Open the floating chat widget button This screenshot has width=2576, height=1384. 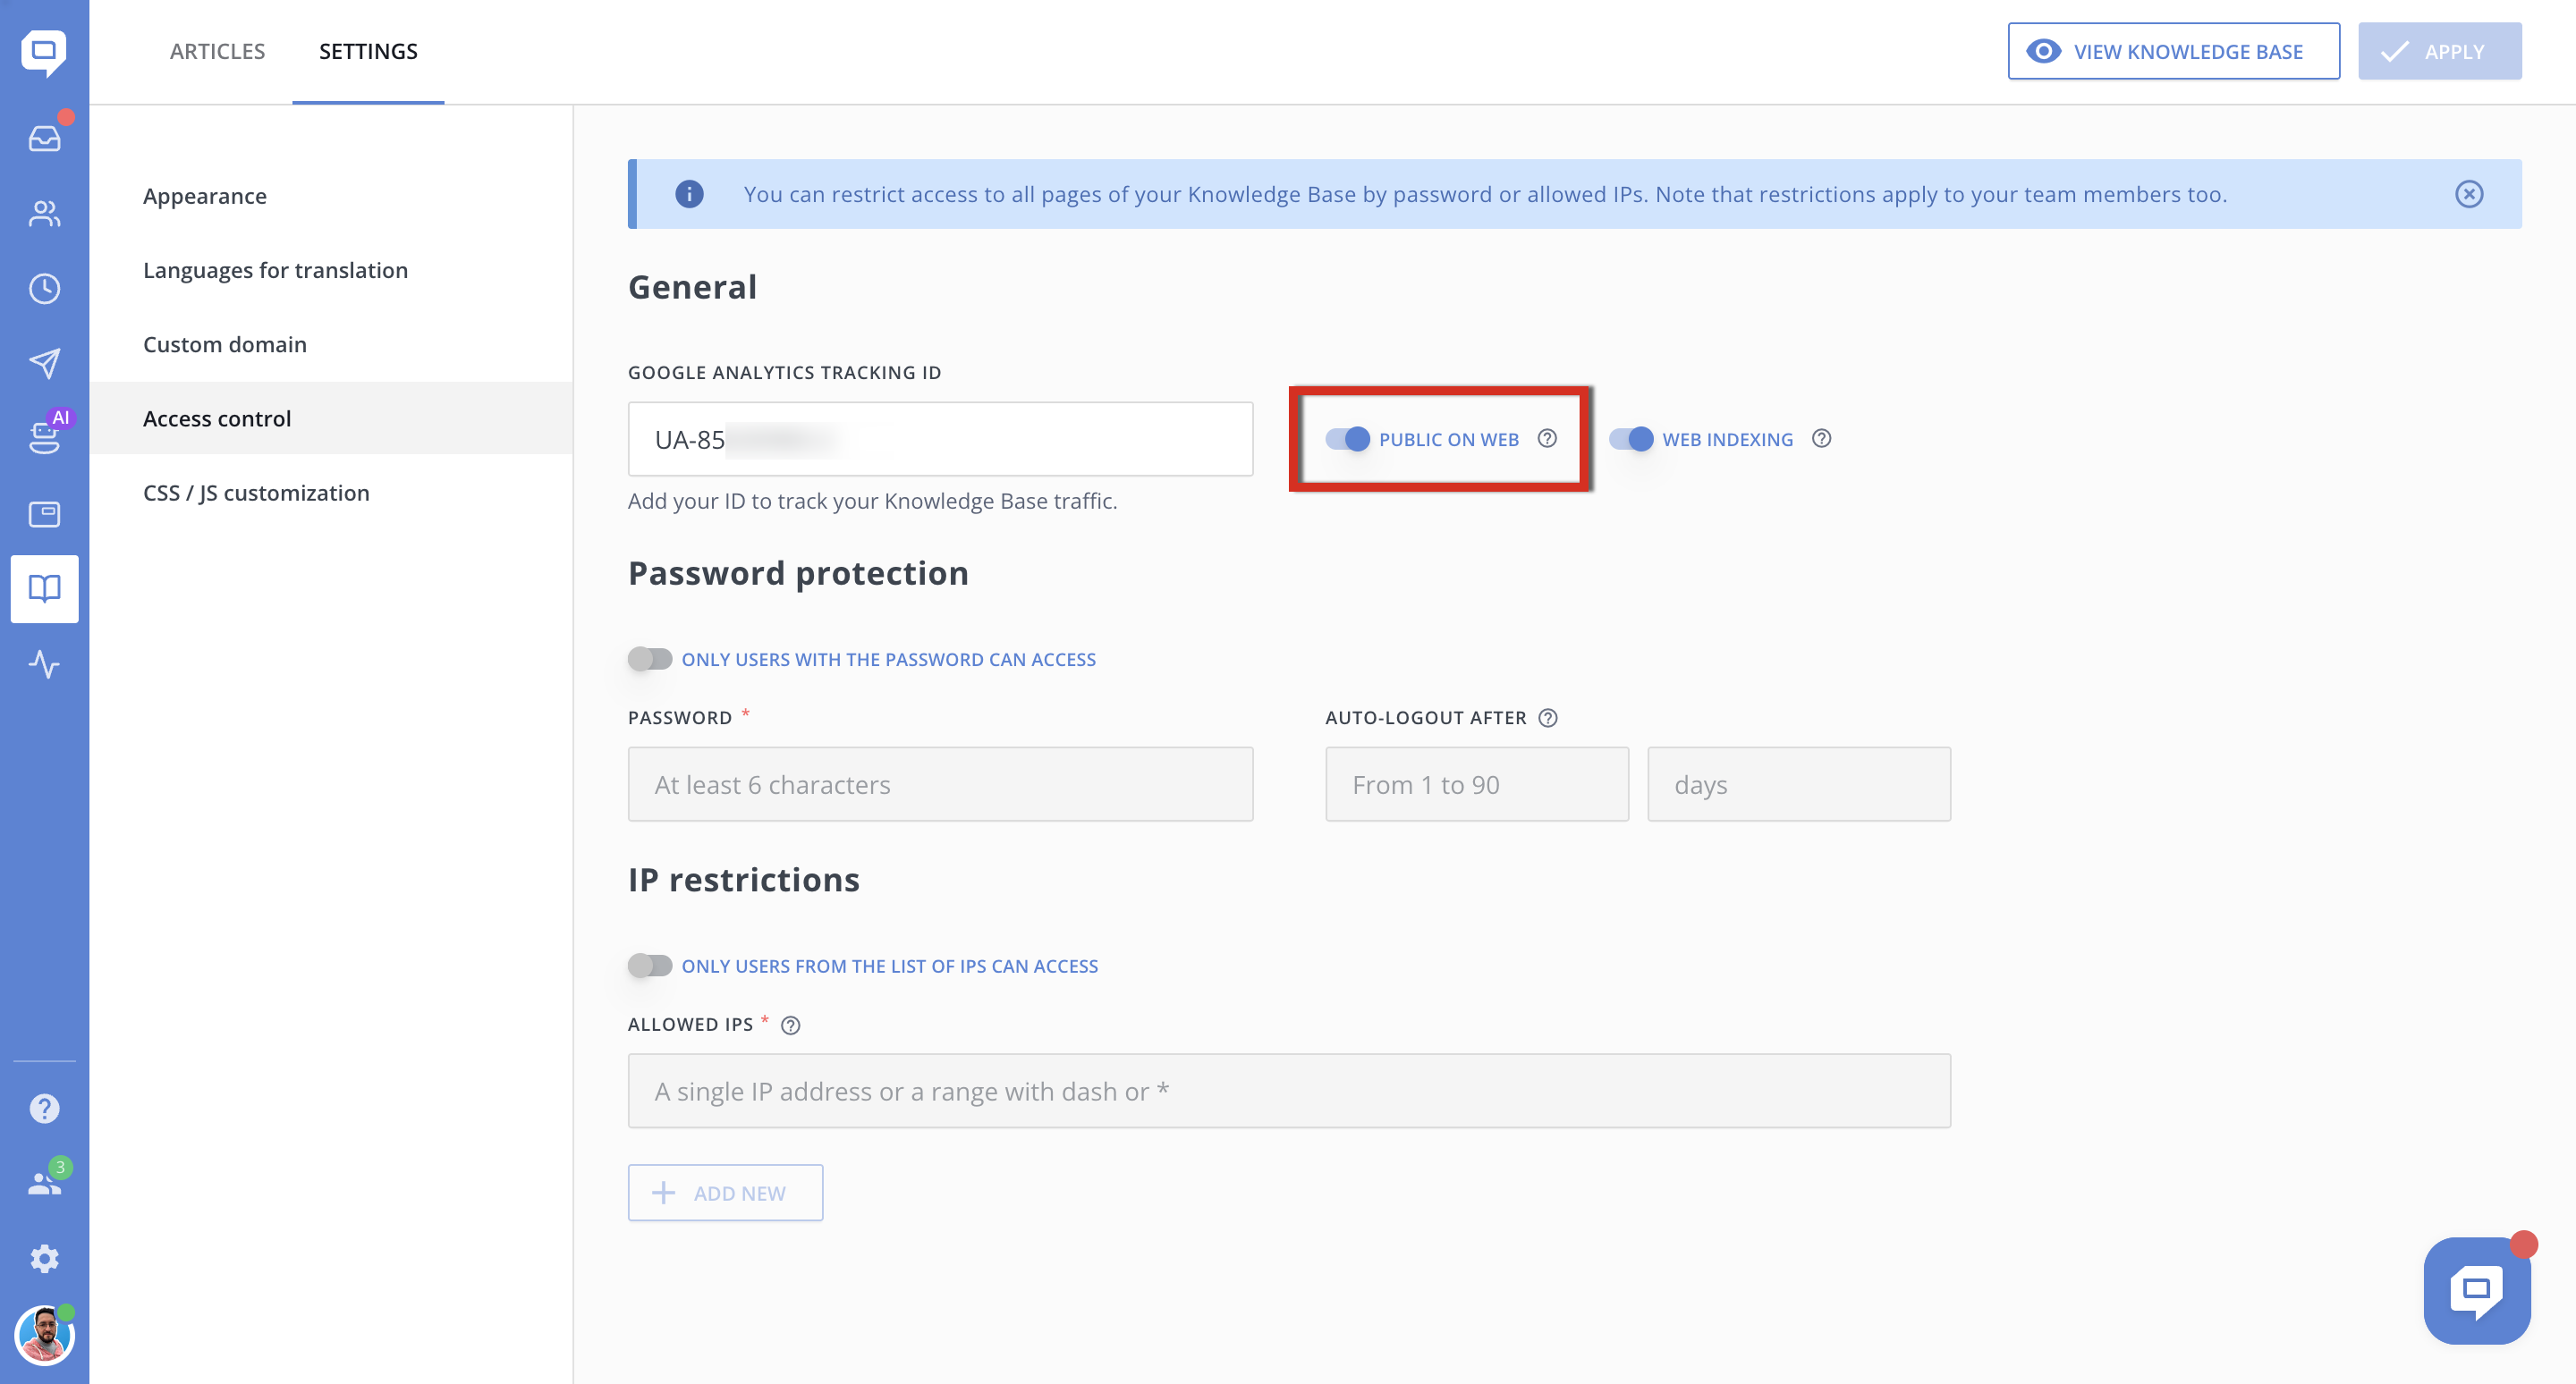coord(2476,1290)
